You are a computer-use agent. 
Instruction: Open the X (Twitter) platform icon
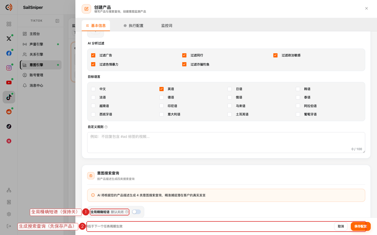pyautogui.click(x=9, y=39)
